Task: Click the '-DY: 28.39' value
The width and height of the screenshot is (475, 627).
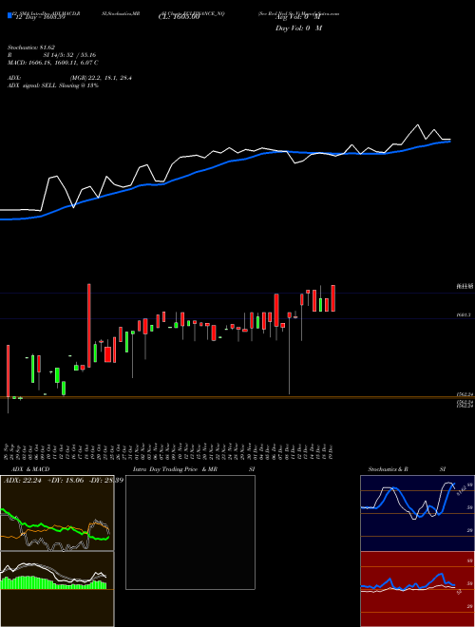Action: click(105, 480)
